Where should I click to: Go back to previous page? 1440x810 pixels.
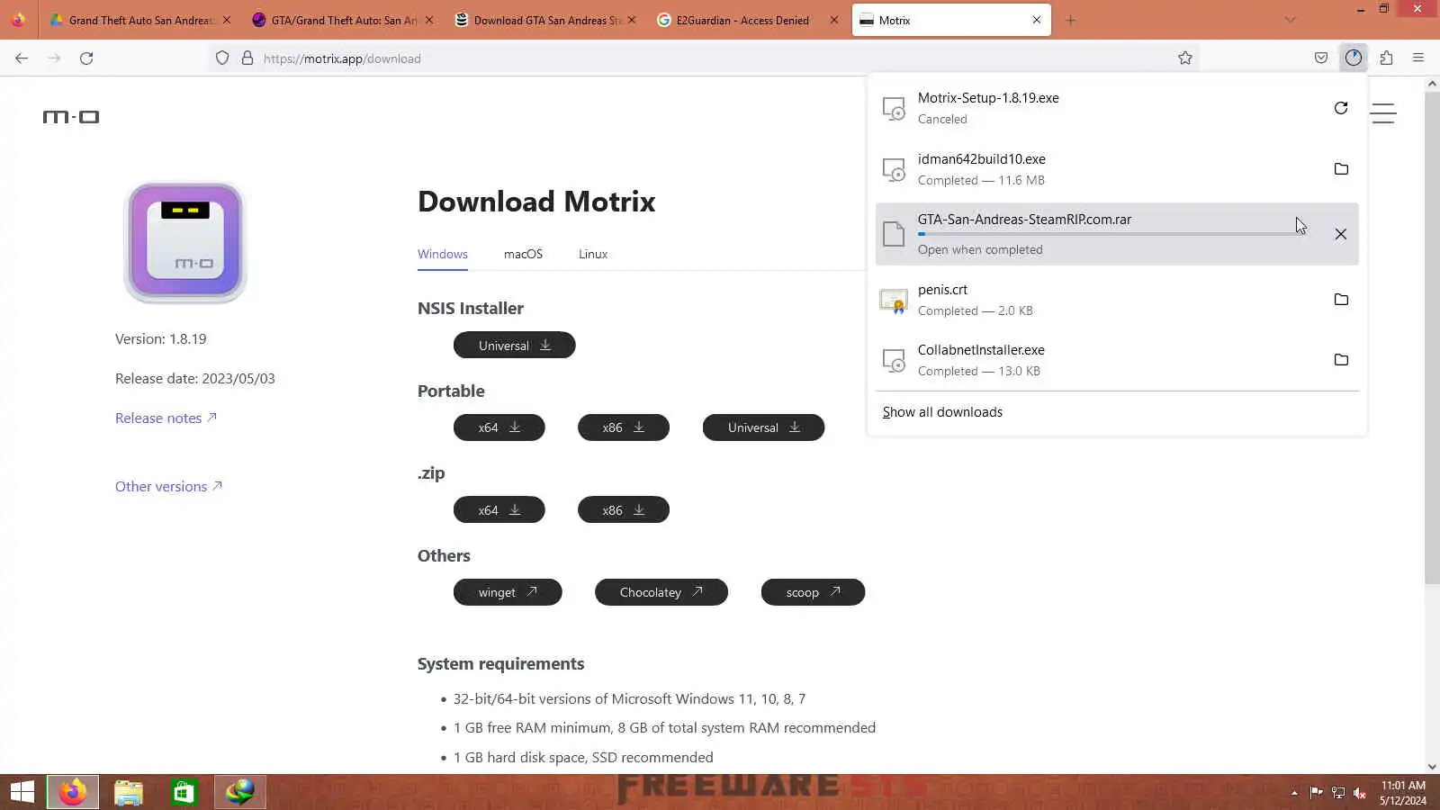click(x=22, y=58)
